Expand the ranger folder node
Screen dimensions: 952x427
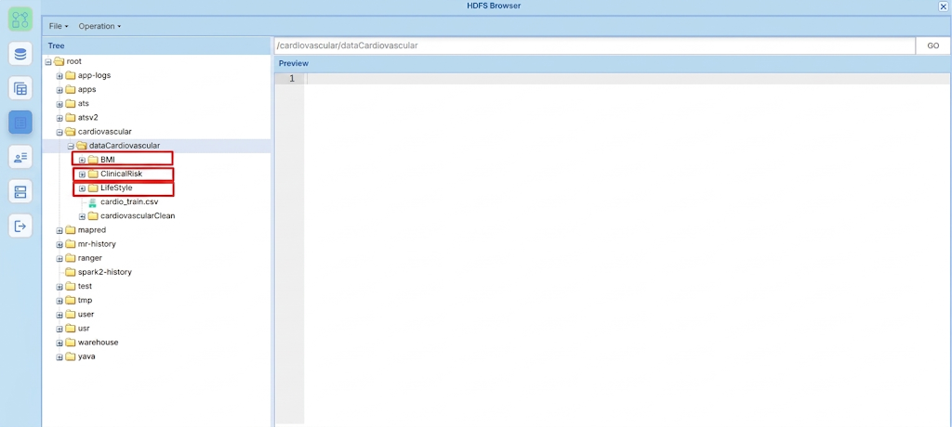click(59, 258)
